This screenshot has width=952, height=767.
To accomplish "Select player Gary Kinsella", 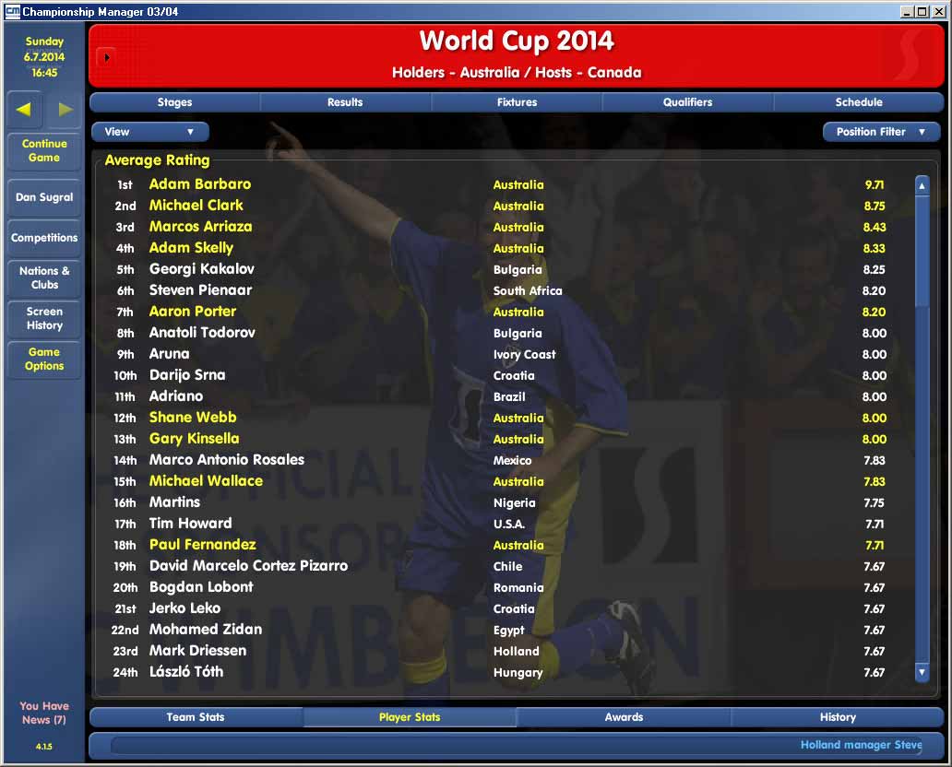I will [x=195, y=439].
